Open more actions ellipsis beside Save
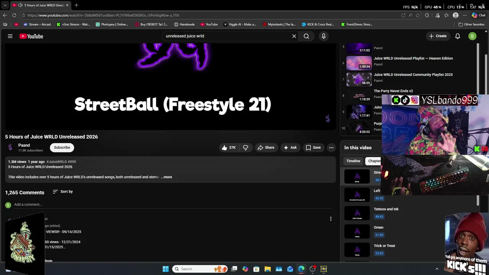The image size is (489, 275). click(x=331, y=147)
